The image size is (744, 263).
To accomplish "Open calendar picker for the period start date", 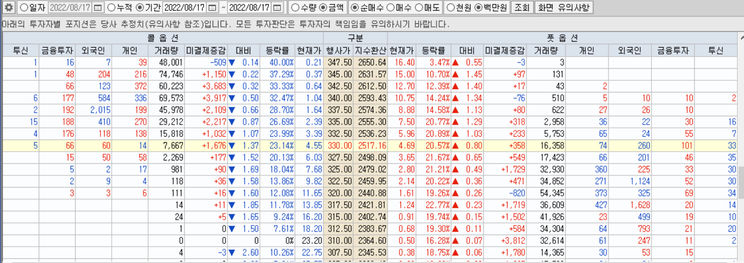I will click(212, 8).
